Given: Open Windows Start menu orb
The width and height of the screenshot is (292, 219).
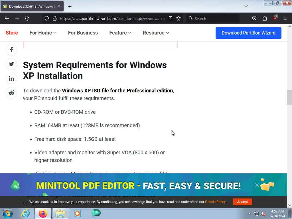Looking at the screenshot, I should click(8, 213).
